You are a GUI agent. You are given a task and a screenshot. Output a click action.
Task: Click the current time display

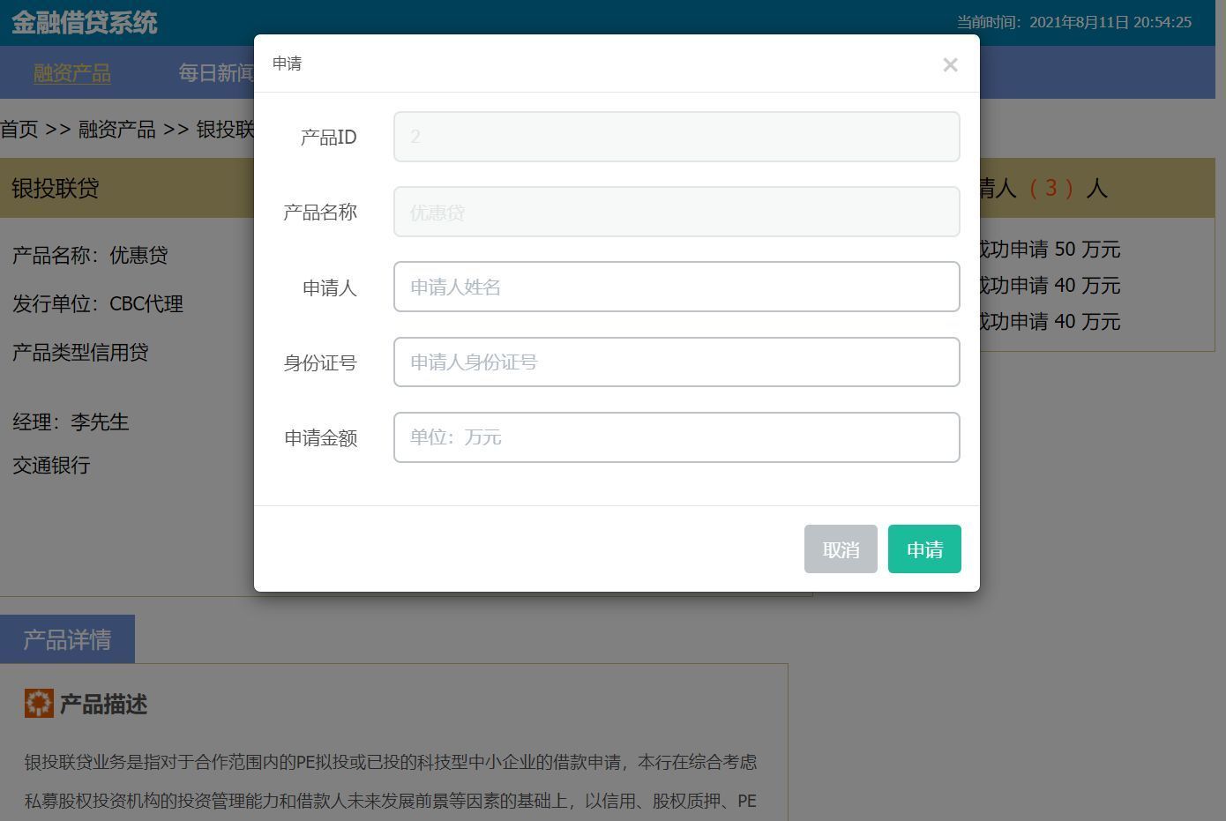[1074, 22]
